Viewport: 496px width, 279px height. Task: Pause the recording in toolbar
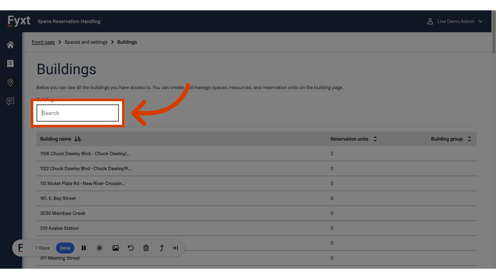(x=84, y=248)
